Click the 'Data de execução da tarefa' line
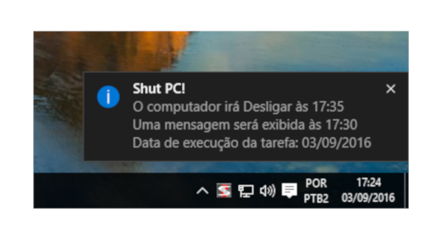 [x=252, y=143]
